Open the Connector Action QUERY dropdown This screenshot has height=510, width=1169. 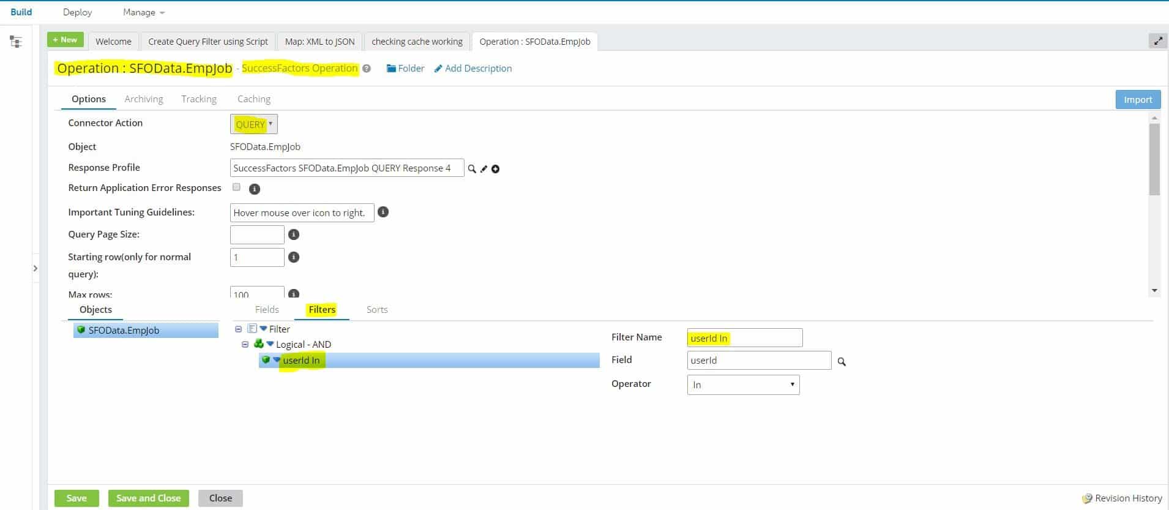(x=254, y=124)
